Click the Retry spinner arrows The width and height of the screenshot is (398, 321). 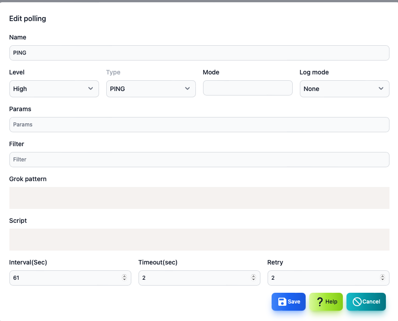click(x=382, y=278)
